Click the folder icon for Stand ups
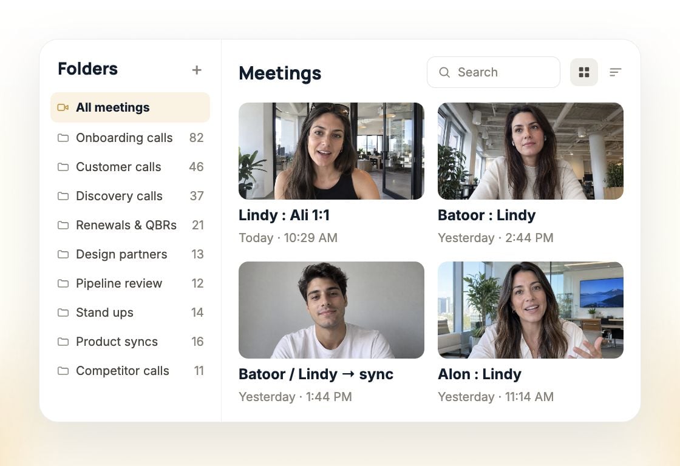The width and height of the screenshot is (680, 466). click(x=63, y=312)
